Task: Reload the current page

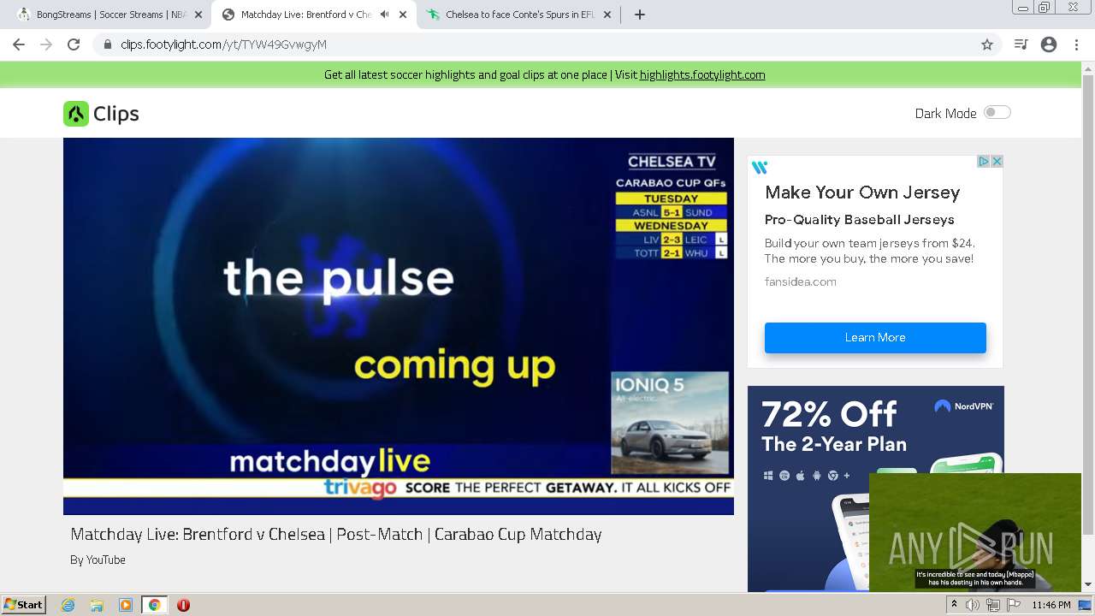Action: coord(74,44)
